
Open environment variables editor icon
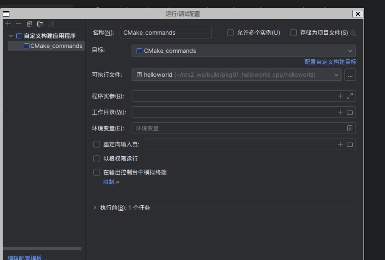(x=350, y=128)
